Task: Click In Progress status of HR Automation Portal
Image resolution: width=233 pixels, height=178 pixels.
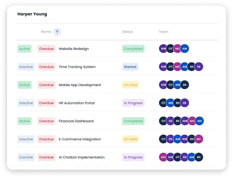Action: (x=133, y=103)
